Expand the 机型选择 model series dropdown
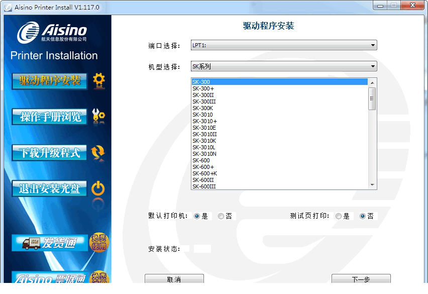This screenshot has width=428, height=294. [284, 66]
